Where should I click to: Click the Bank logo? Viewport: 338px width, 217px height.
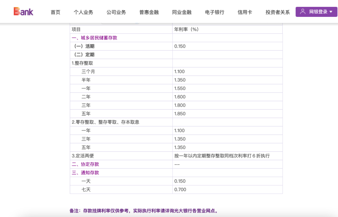(22, 11)
